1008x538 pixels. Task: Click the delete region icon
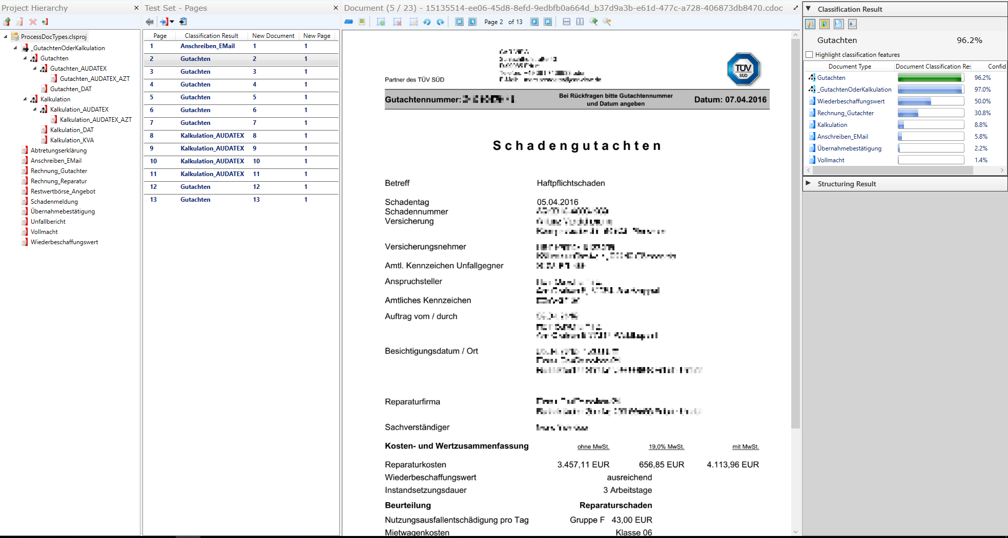point(397,21)
